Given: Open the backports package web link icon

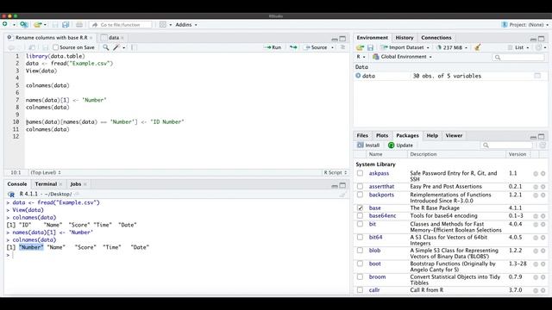Looking at the screenshot, I should point(536,195).
